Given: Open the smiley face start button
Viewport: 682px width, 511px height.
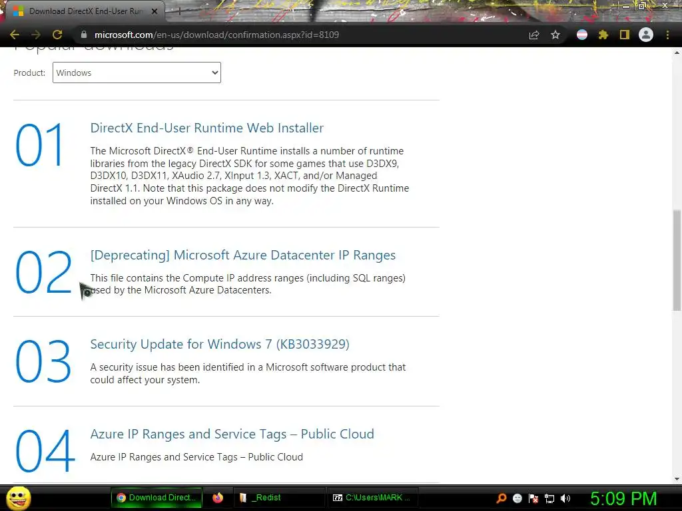Looking at the screenshot, I should [x=18, y=498].
